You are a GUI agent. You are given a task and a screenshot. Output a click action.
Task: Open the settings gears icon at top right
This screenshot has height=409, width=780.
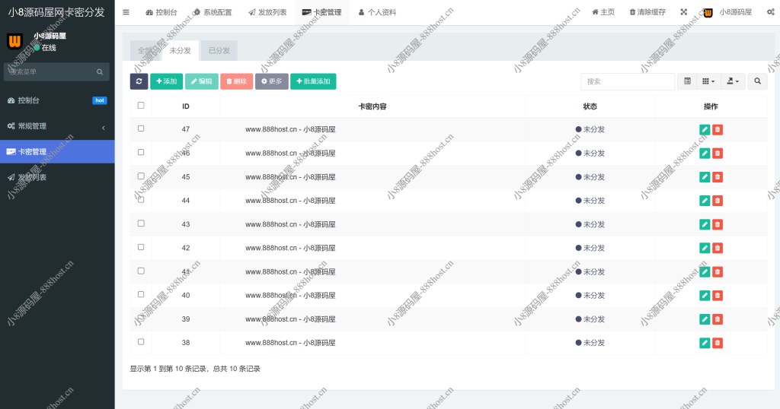771,12
